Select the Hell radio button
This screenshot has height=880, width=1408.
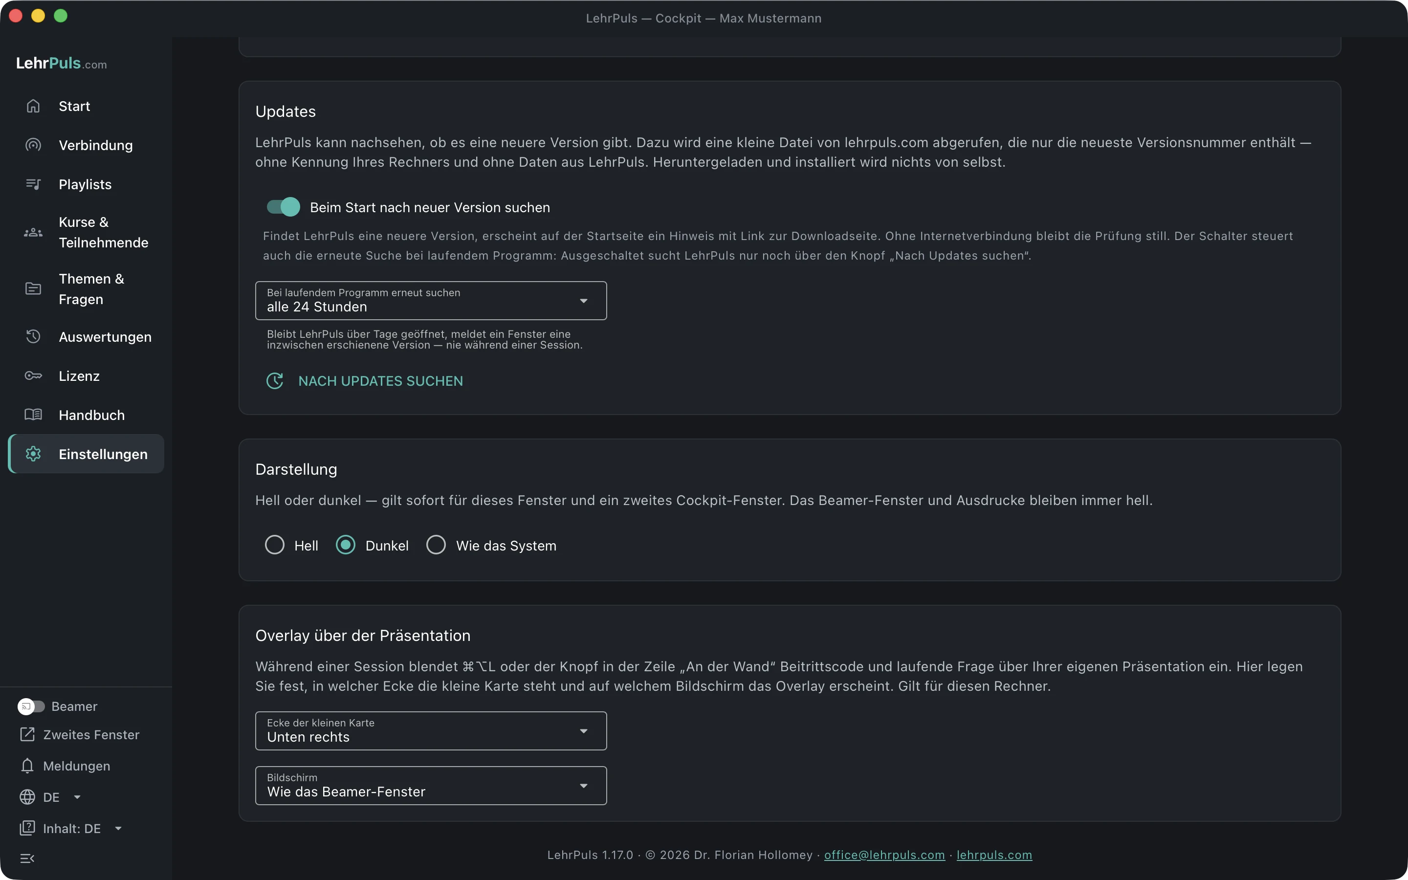275,545
